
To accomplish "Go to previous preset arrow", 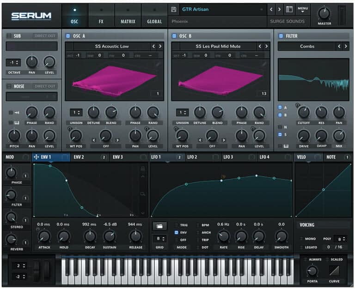I will 271,9.
